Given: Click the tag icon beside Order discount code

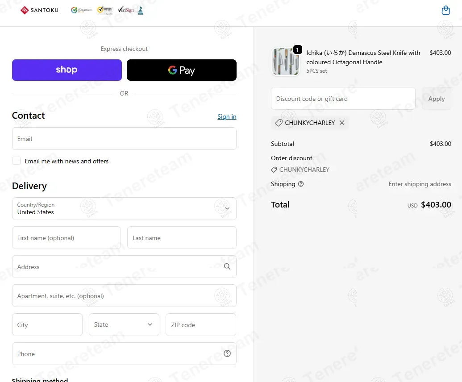Looking at the screenshot, I should tap(274, 170).
